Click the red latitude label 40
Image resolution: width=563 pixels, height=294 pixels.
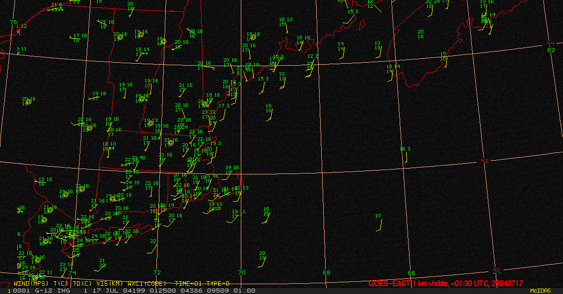click(497, 269)
